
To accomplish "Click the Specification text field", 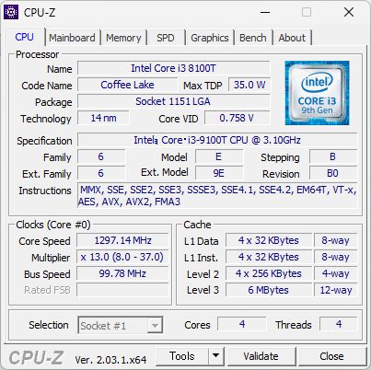I will [x=217, y=140].
